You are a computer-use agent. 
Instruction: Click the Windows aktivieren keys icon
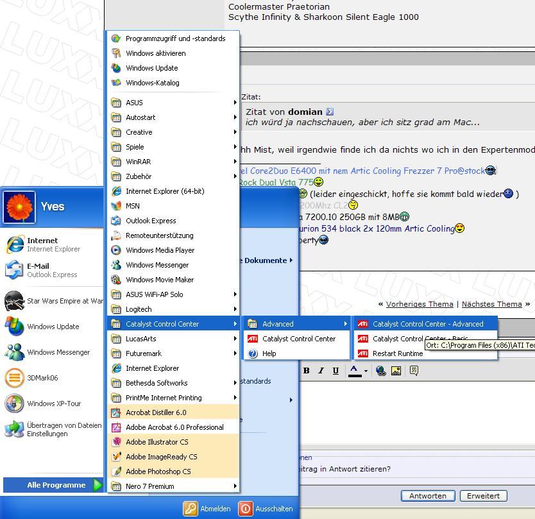click(x=116, y=53)
